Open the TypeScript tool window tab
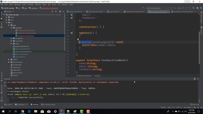 point(21,104)
